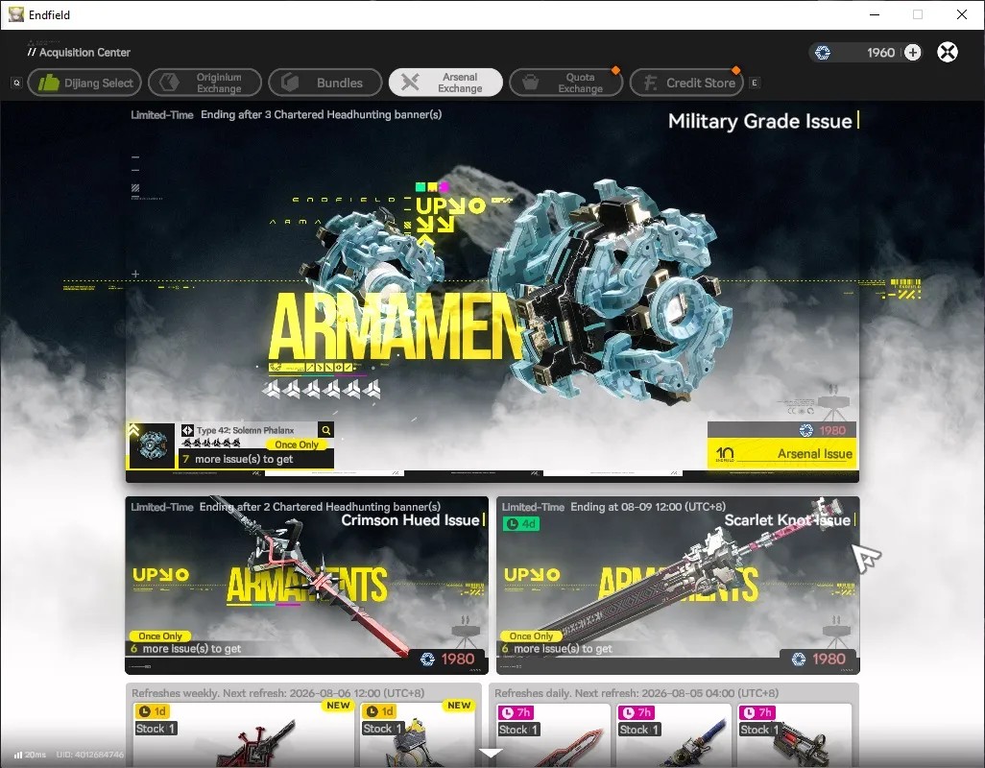Click the 1980 price on Crimson Hued Issue
This screenshot has width=985, height=768.
448,659
